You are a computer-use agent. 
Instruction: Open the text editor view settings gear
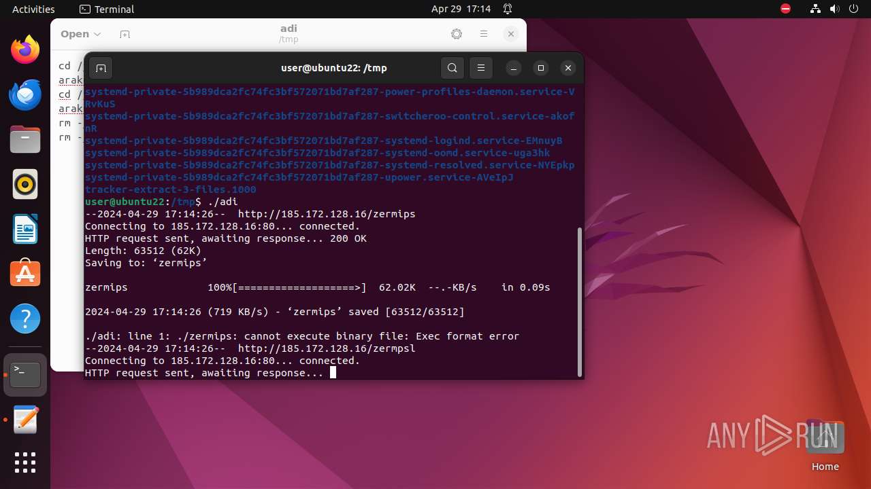pyautogui.click(x=457, y=34)
